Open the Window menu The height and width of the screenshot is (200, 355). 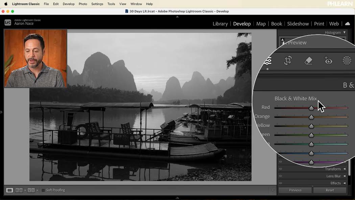(x=136, y=4)
